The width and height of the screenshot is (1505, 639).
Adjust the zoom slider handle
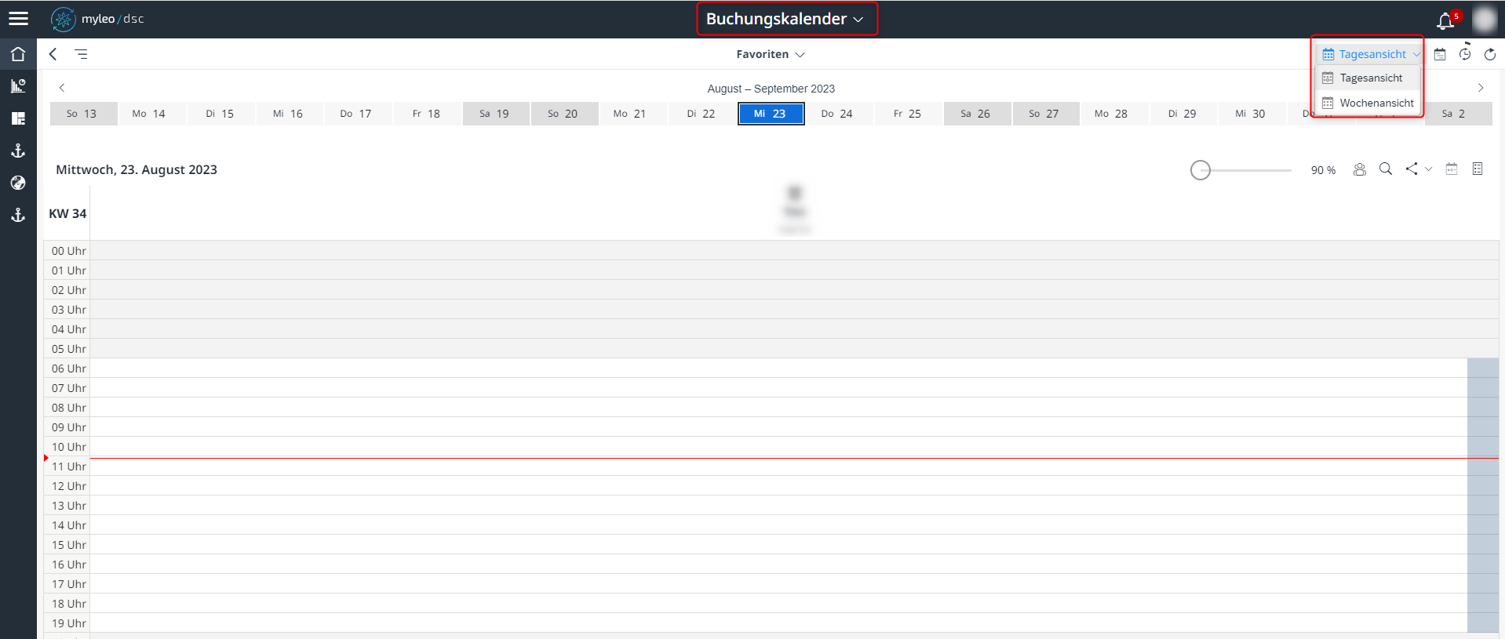[x=1201, y=170]
